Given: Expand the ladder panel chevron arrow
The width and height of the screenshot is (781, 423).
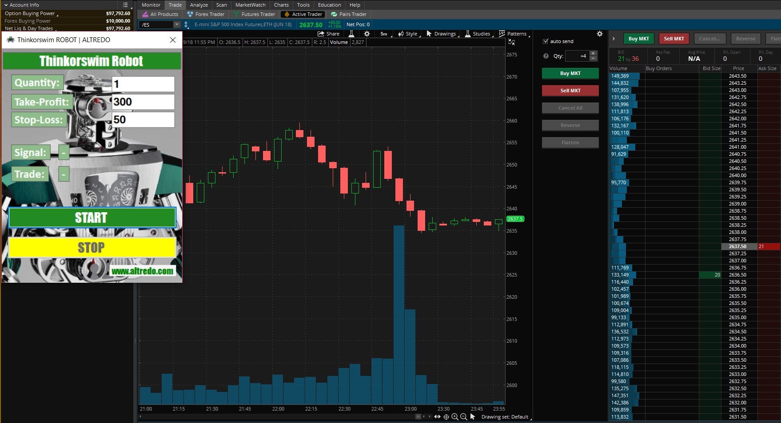Looking at the screenshot, I should pos(614,39).
